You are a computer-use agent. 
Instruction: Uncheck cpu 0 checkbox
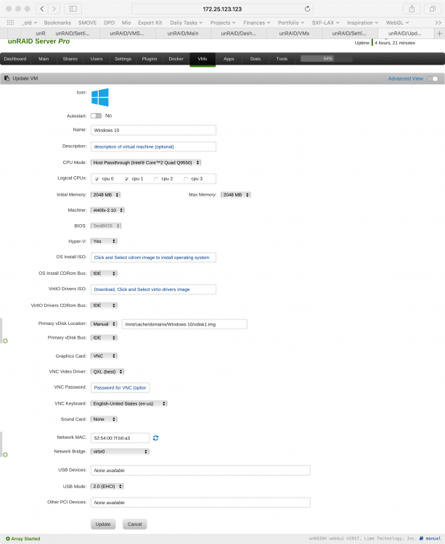point(97,179)
